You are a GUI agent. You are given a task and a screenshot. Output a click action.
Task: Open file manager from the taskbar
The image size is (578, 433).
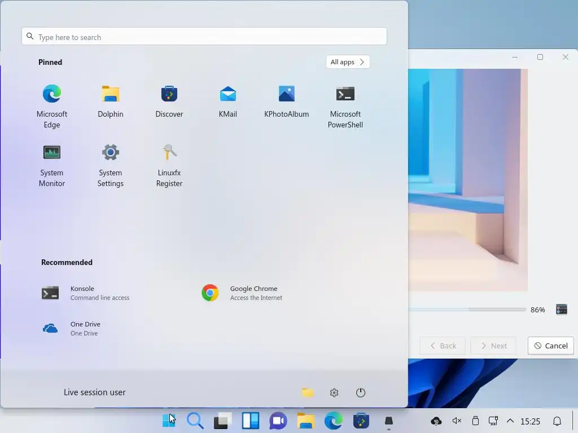coord(305,421)
